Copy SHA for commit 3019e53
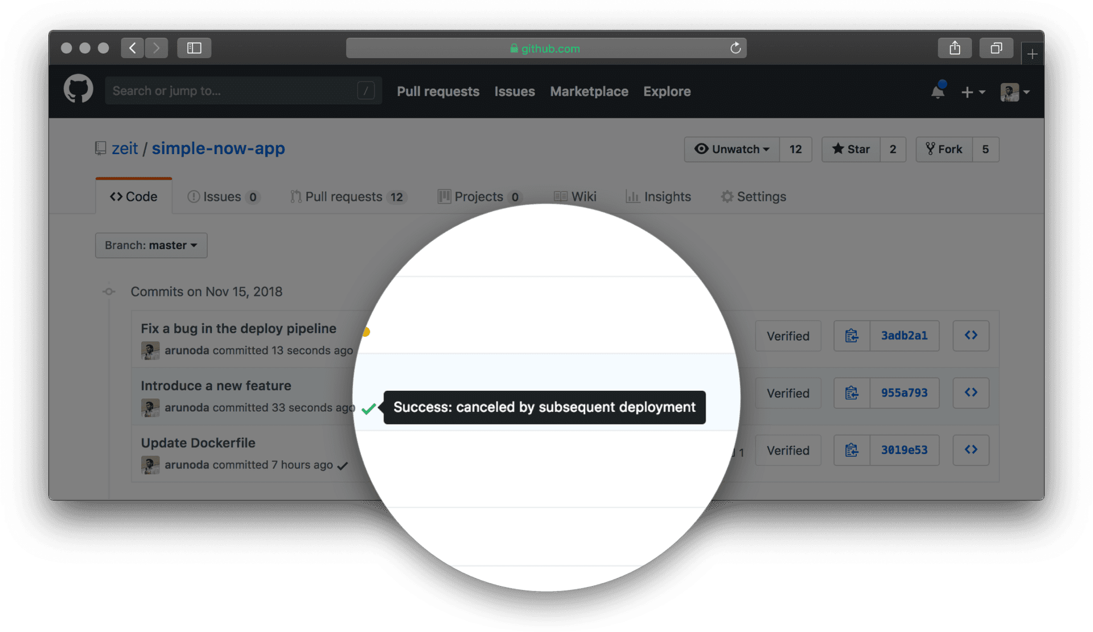1093x632 pixels. (852, 451)
